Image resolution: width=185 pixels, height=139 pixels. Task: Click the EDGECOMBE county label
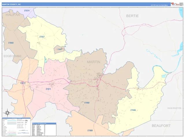coord(12,56)
